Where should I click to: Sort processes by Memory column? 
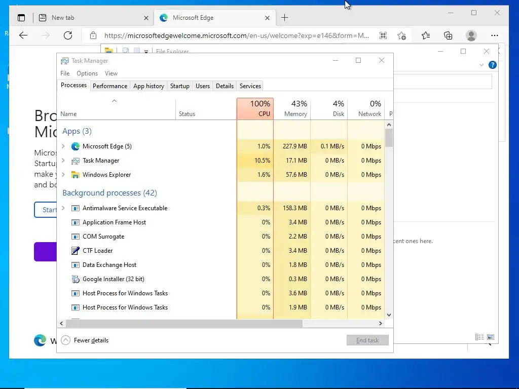[292, 109]
